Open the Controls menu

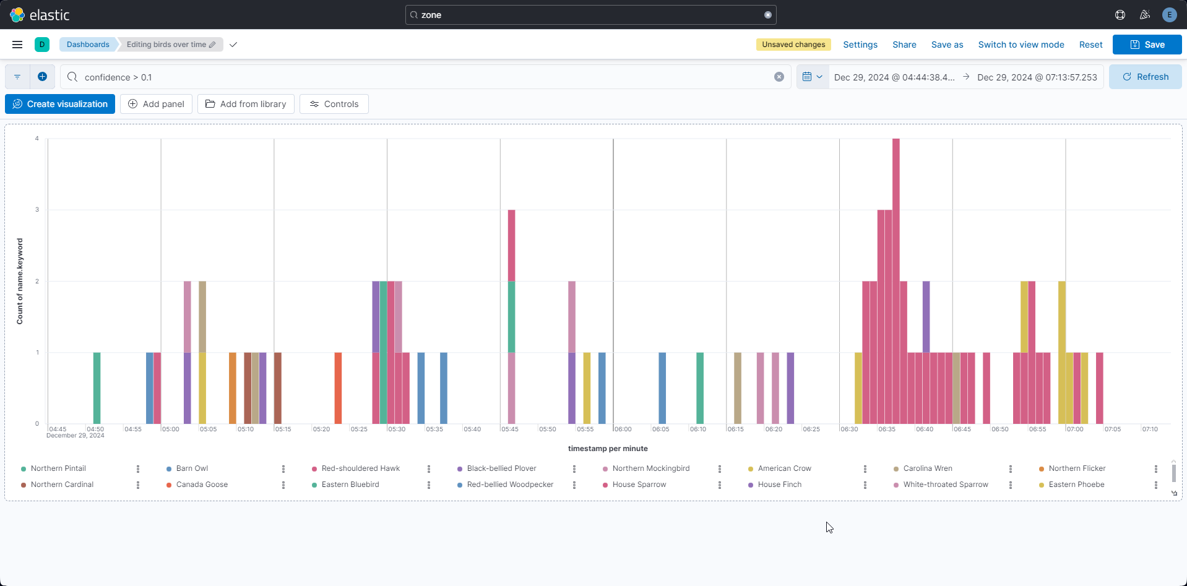click(334, 104)
